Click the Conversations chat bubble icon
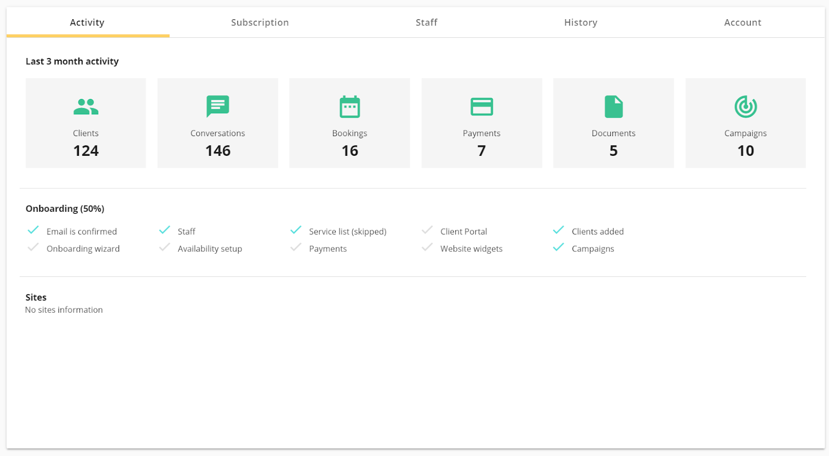The image size is (829, 456). pyautogui.click(x=218, y=107)
